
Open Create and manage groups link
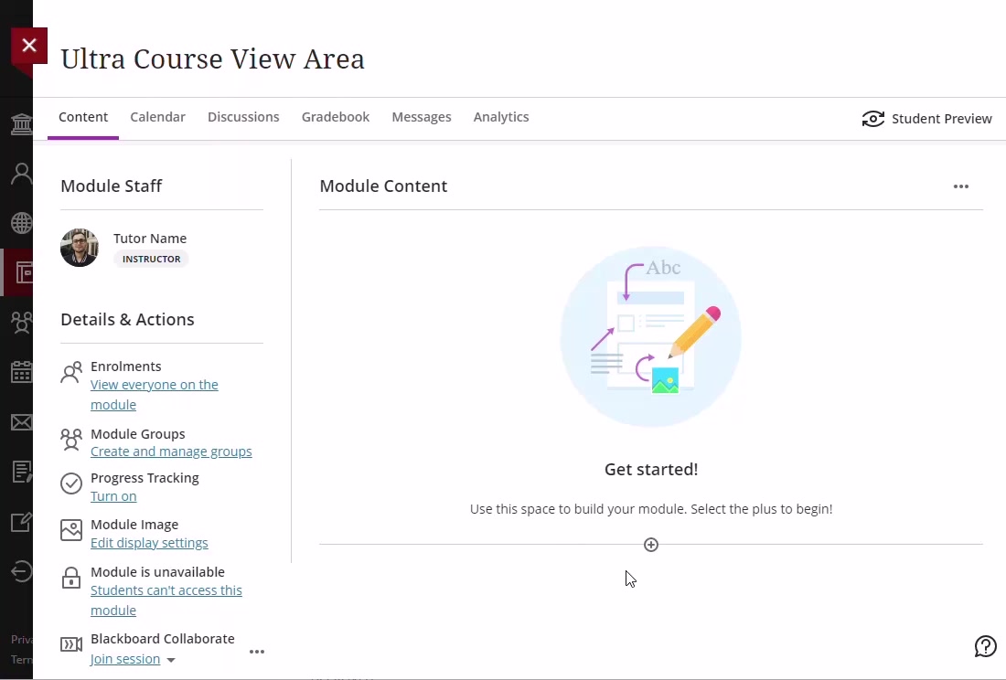171,451
